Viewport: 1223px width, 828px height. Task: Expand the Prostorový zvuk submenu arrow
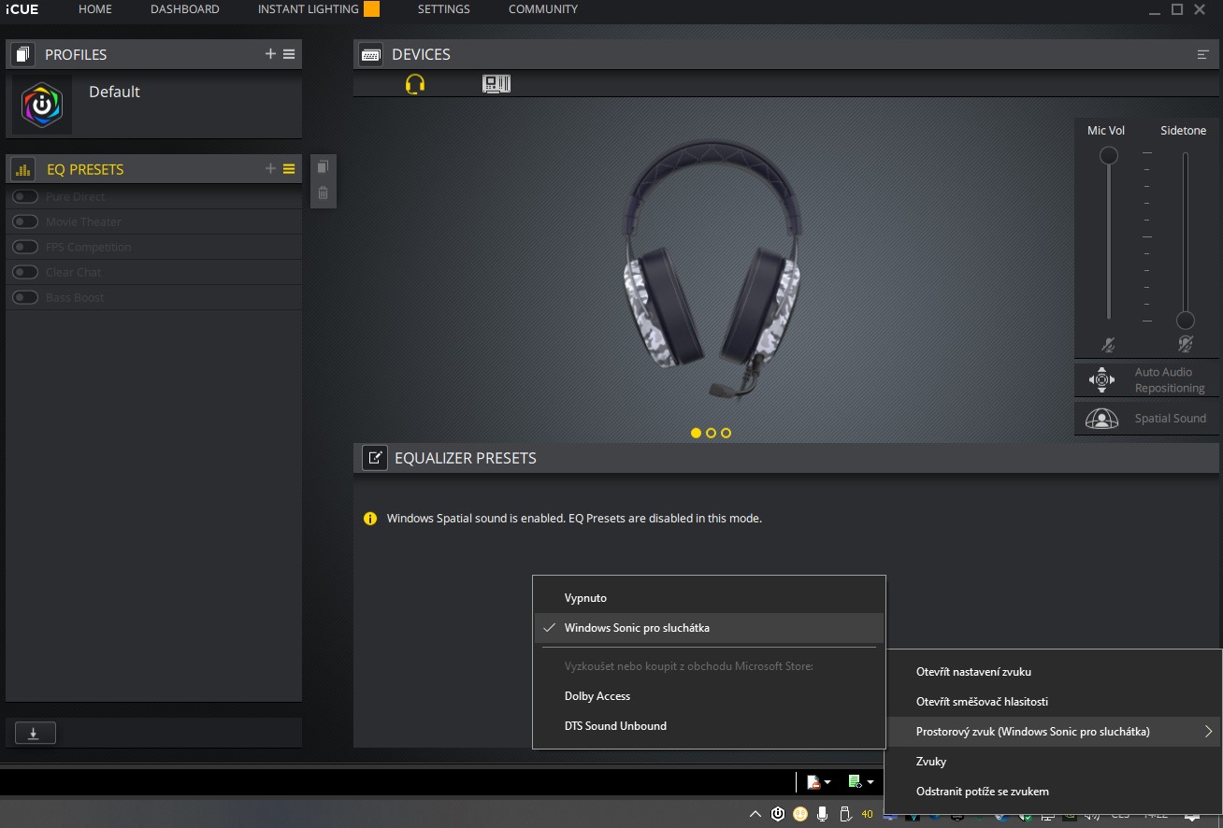(1208, 732)
